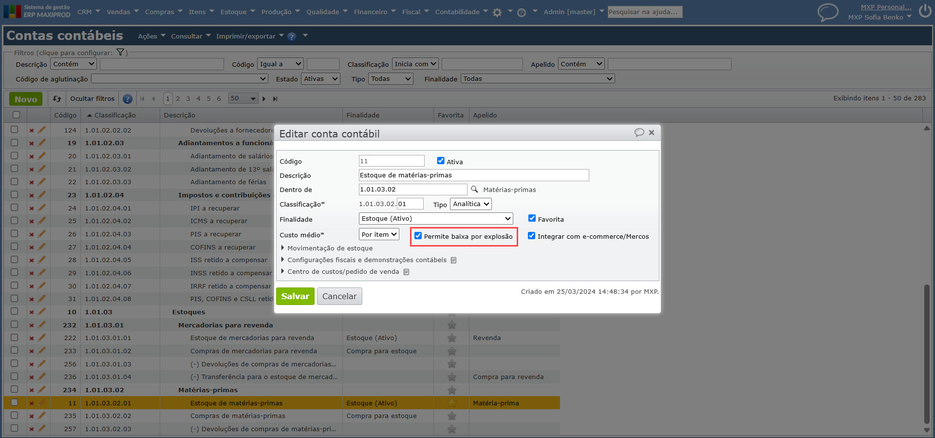Click the refresh list icon beside Novo
935x438 pixels.
tap(57, 99)
